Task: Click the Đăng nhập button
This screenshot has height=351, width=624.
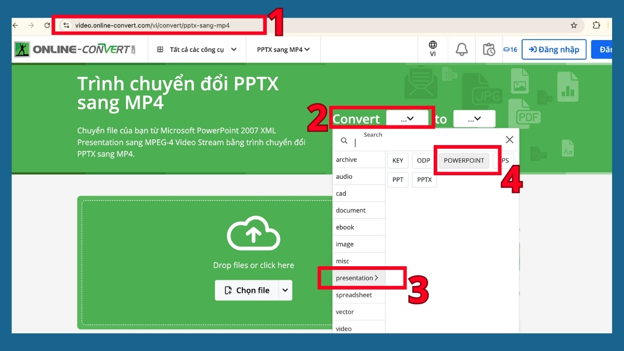Action: tap(553, 49)
